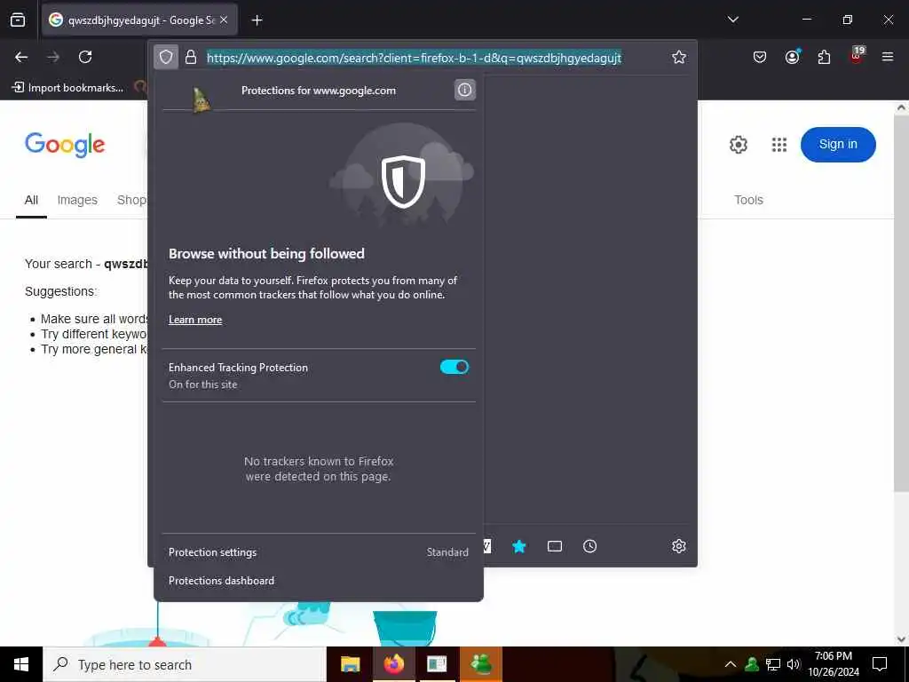The width and height of the screenshot is (909, 682).
Task: Open the Google search Tools option
Action: (x=748, y=200)
